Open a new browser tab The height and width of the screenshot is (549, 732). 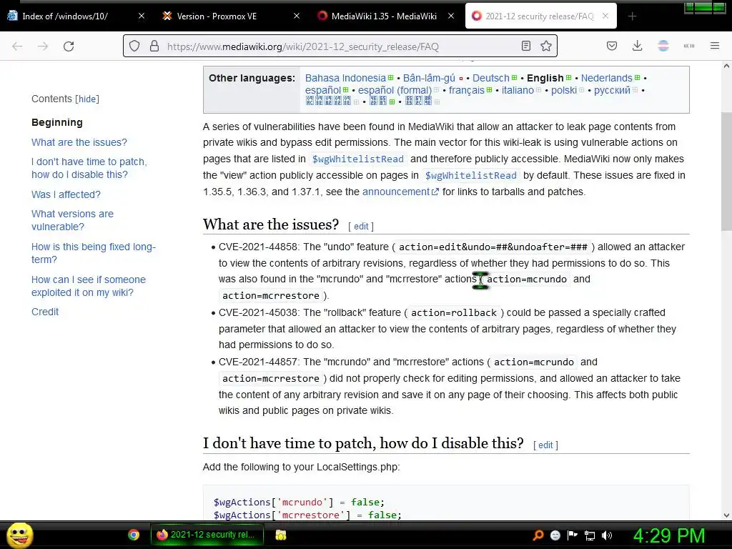coord(632,16)
